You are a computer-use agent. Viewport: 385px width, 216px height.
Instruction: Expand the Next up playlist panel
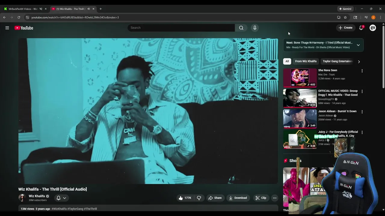[358, 45]
